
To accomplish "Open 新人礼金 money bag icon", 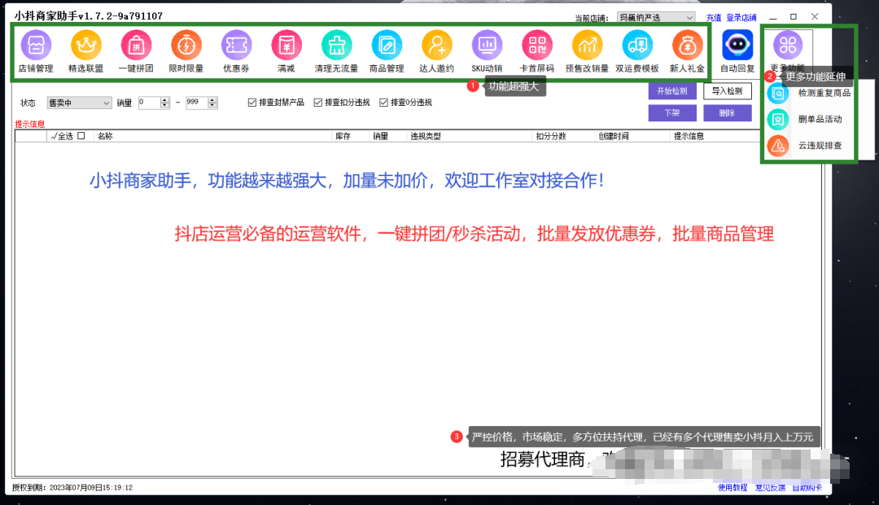I will tap(687, 46).
